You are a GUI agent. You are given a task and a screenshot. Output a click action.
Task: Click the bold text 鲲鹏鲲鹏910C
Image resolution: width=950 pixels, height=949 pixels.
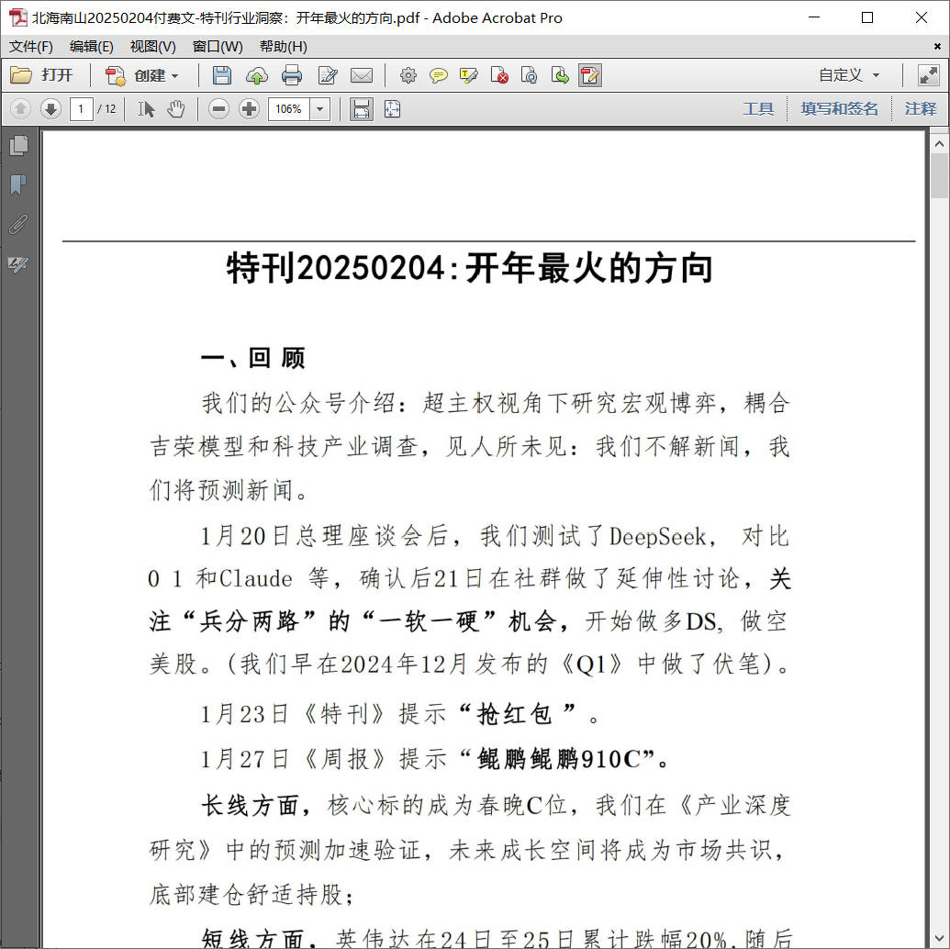click(x=559, y=759)
